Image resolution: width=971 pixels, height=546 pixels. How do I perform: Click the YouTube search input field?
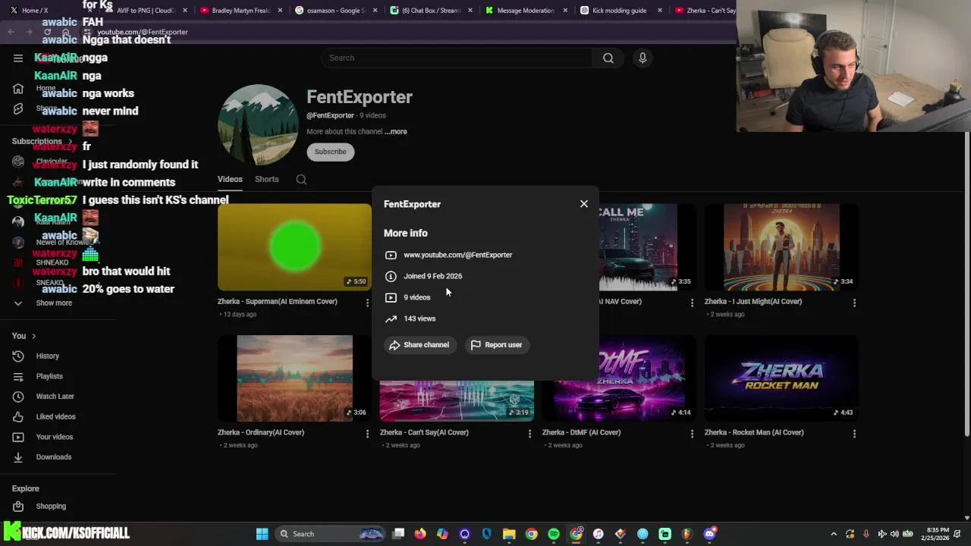(x=457, y=58)
